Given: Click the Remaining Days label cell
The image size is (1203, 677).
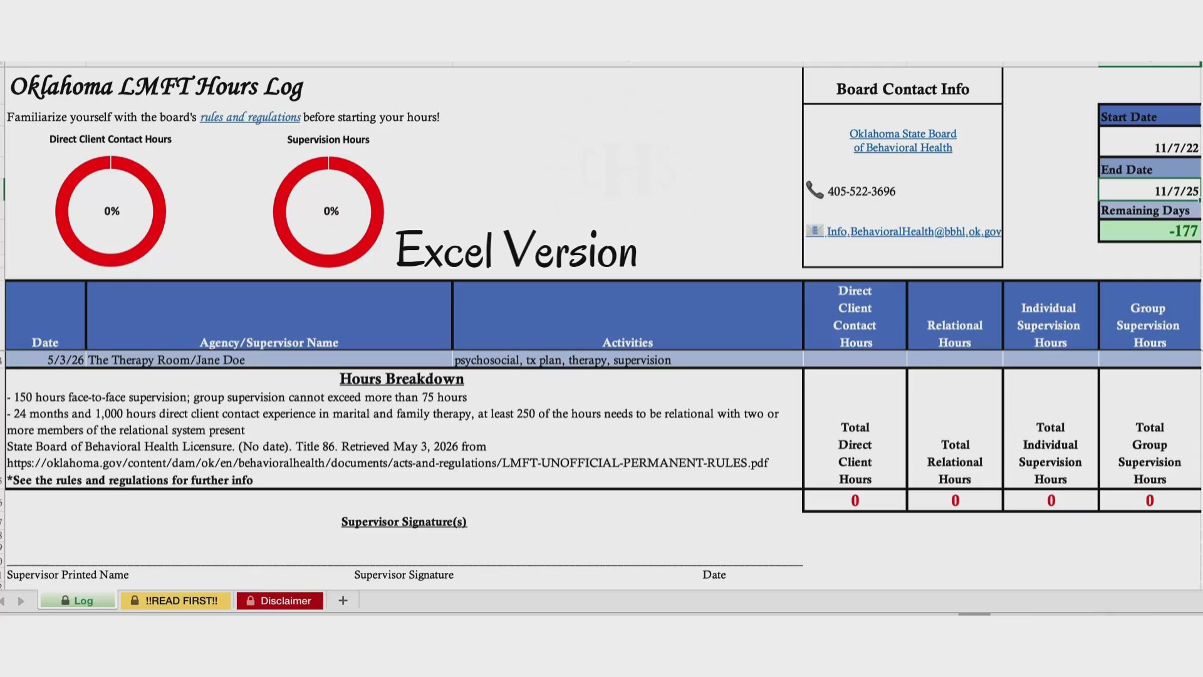Looking at the screenshot, I should click(1150, 210).
